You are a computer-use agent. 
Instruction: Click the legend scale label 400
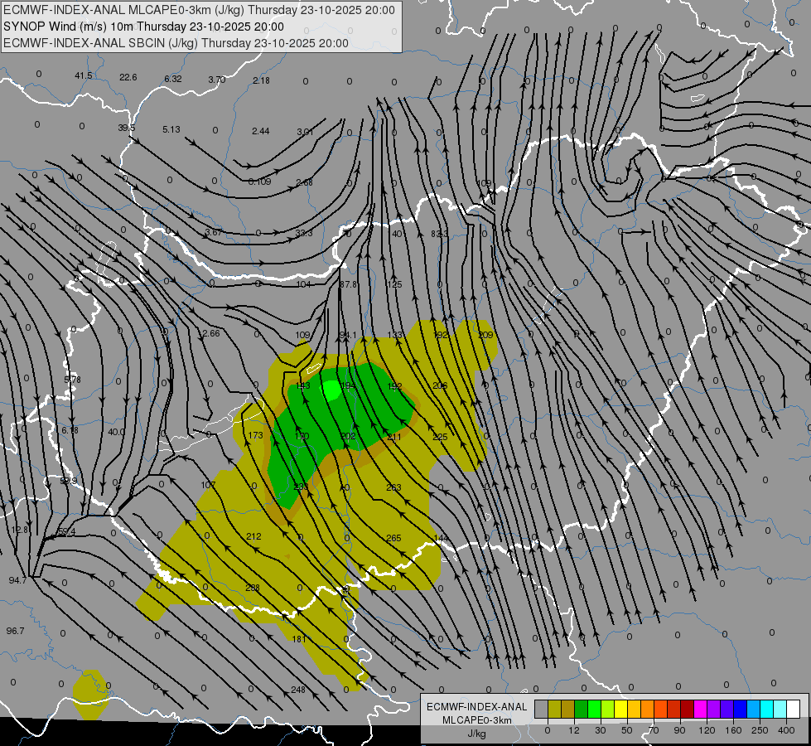[786, 730]
